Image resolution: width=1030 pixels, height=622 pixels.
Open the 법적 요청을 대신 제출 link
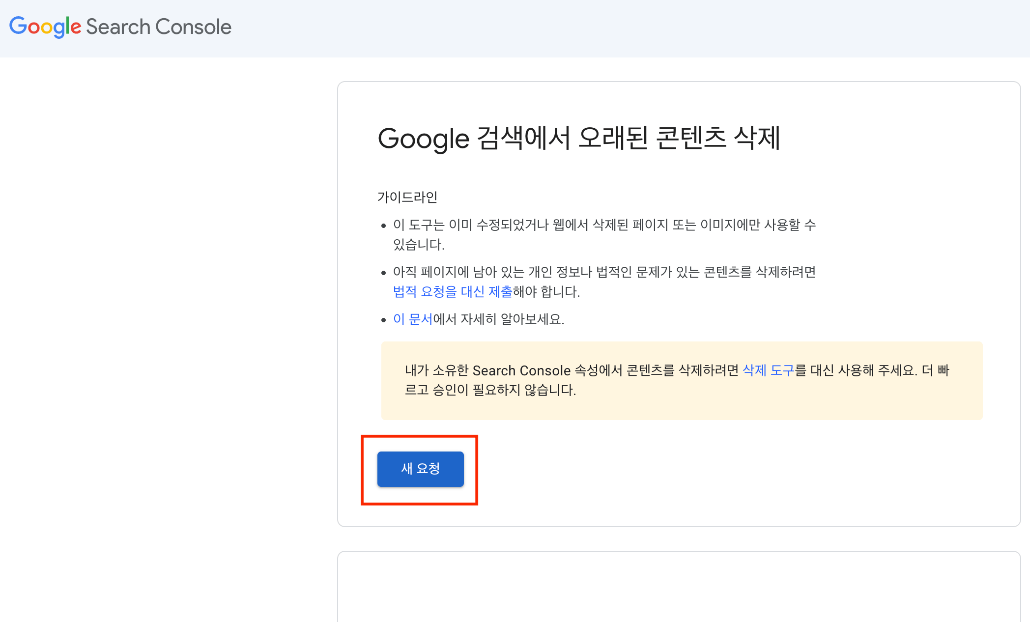click(453, 292)
